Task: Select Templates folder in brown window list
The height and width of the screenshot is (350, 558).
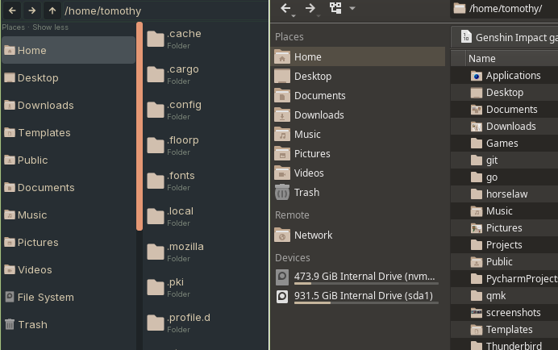Action: pyautogui.click(x=504, y=330)
